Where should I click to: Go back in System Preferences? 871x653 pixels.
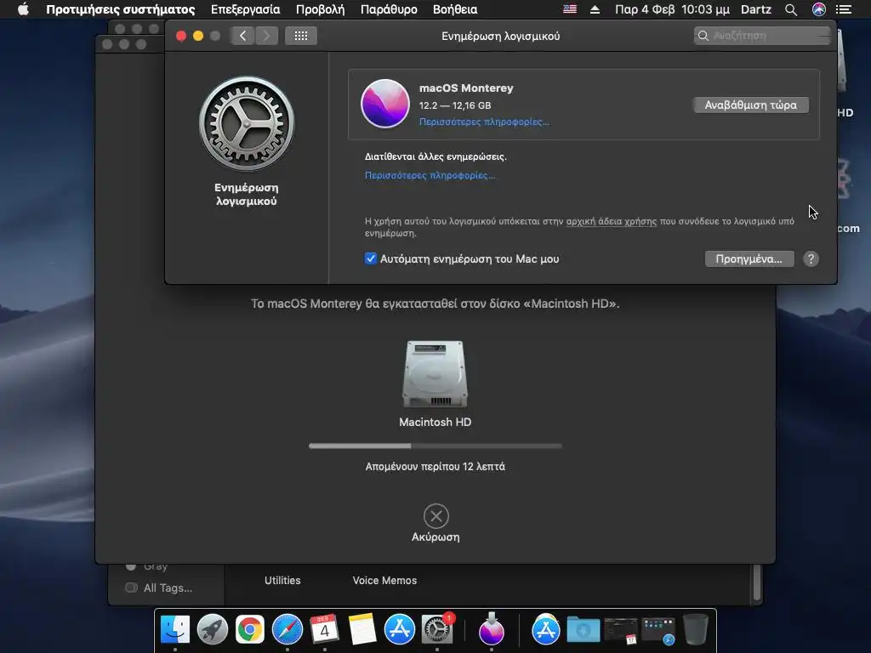(242, 36)
